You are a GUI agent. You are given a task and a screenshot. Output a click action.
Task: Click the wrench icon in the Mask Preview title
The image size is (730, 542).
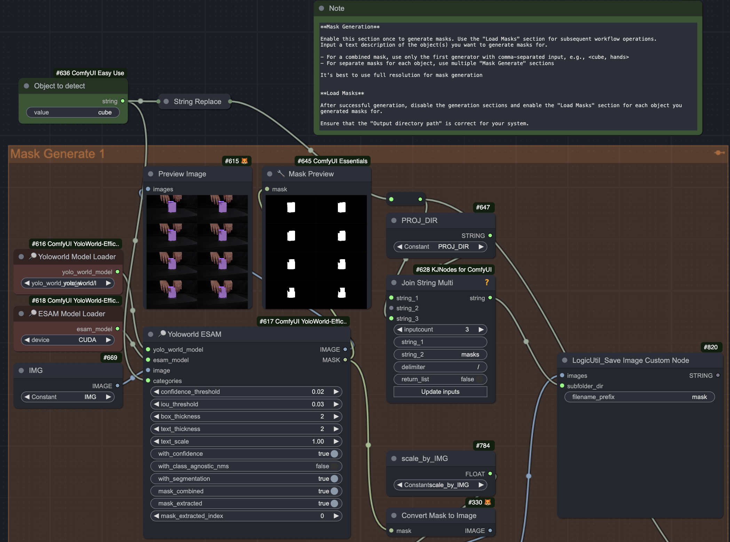(281, 173)
